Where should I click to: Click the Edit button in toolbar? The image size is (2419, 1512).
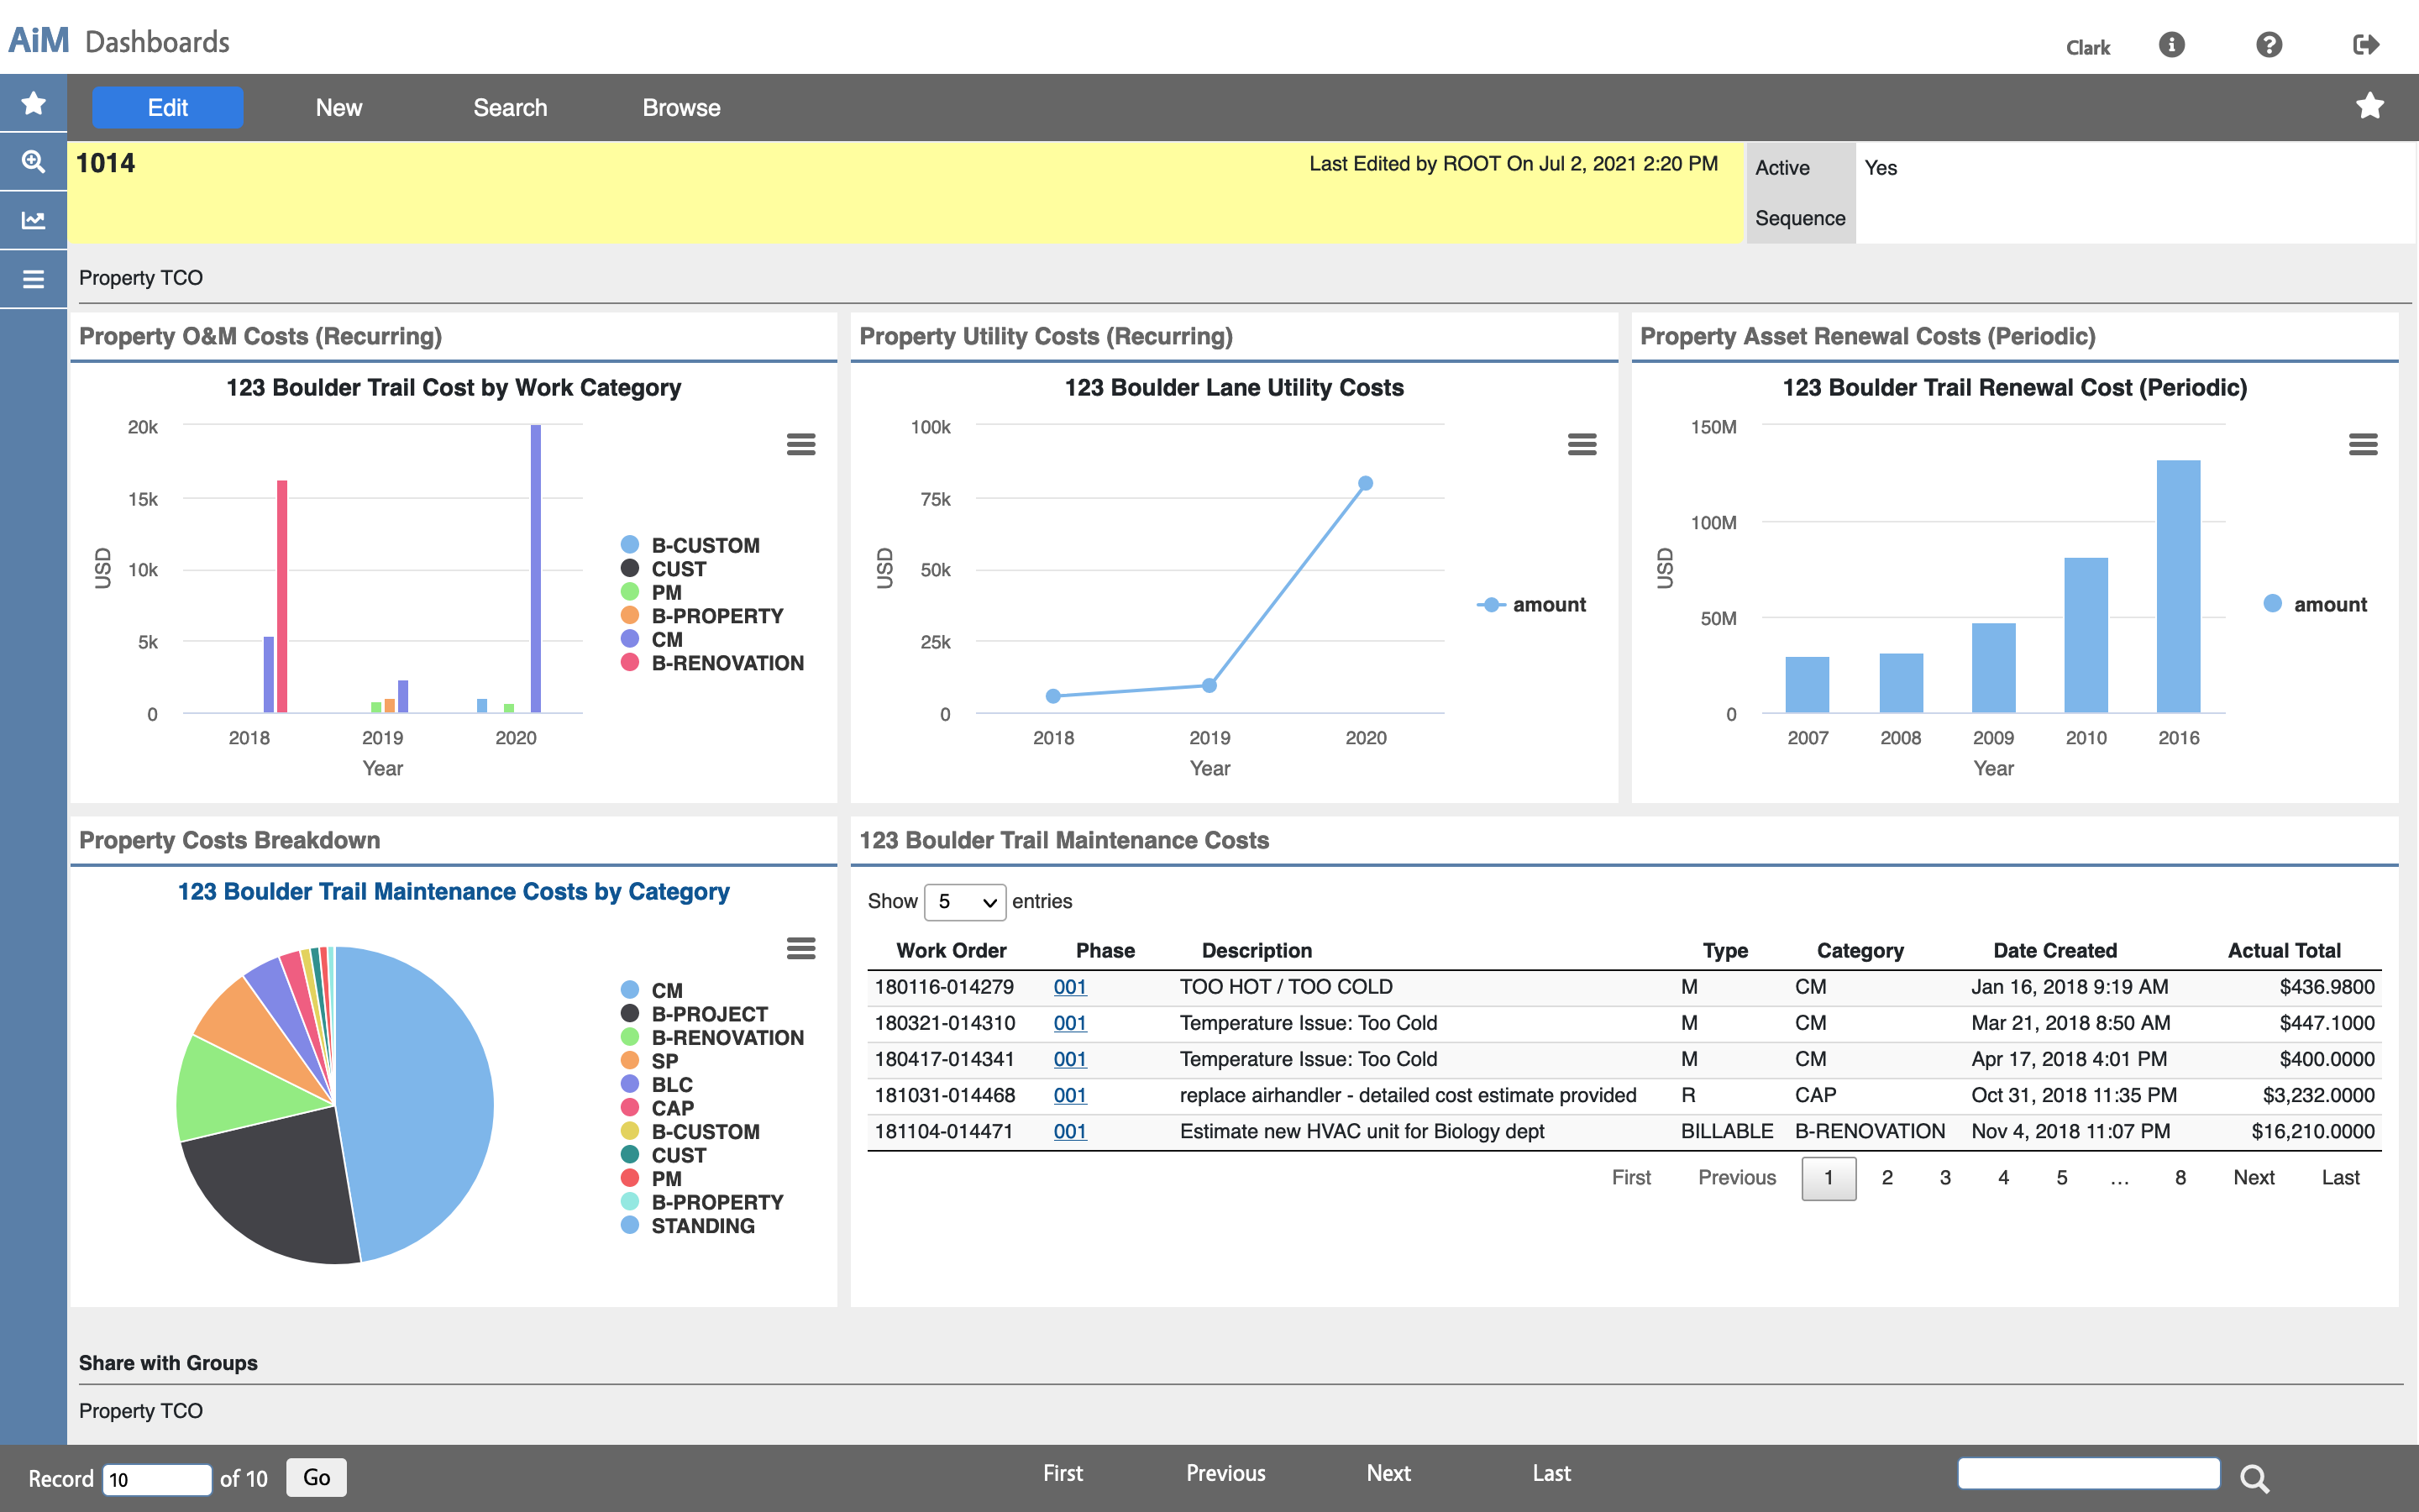pos(167,106)
